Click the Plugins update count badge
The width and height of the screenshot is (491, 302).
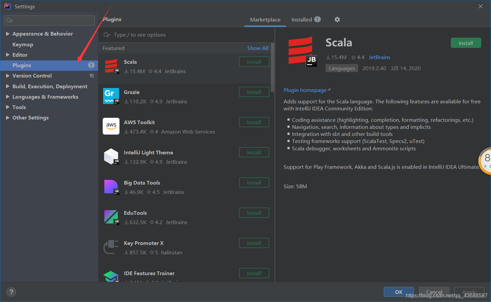click(91, 65)
